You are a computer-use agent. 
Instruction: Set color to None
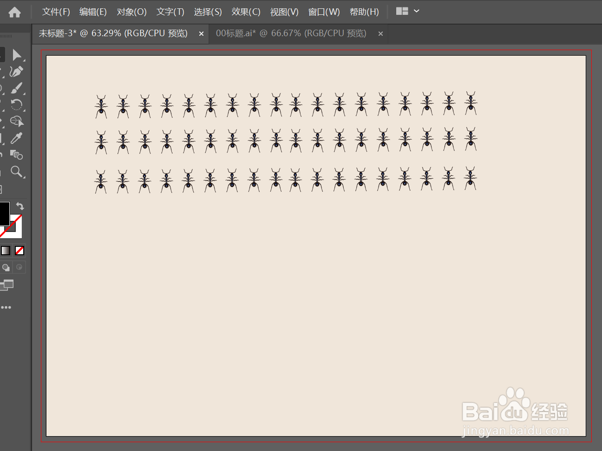[20, 251]
